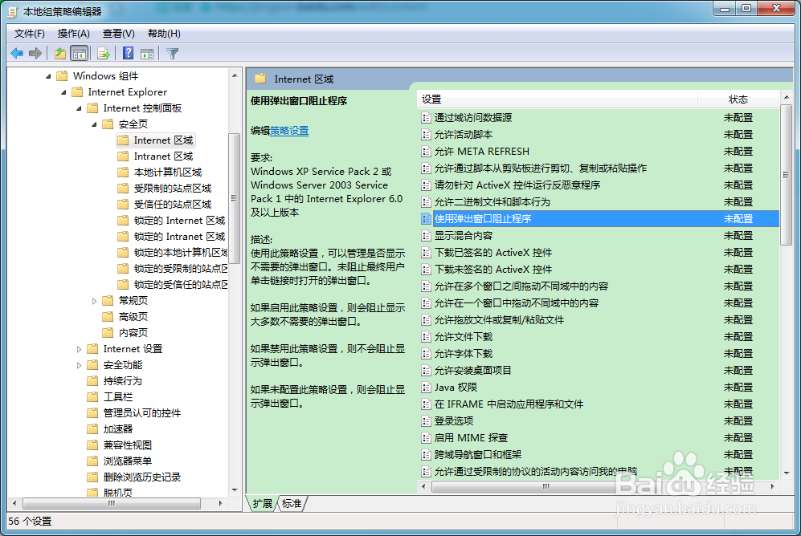Collapse the Windows 组件 tree node

48,76
